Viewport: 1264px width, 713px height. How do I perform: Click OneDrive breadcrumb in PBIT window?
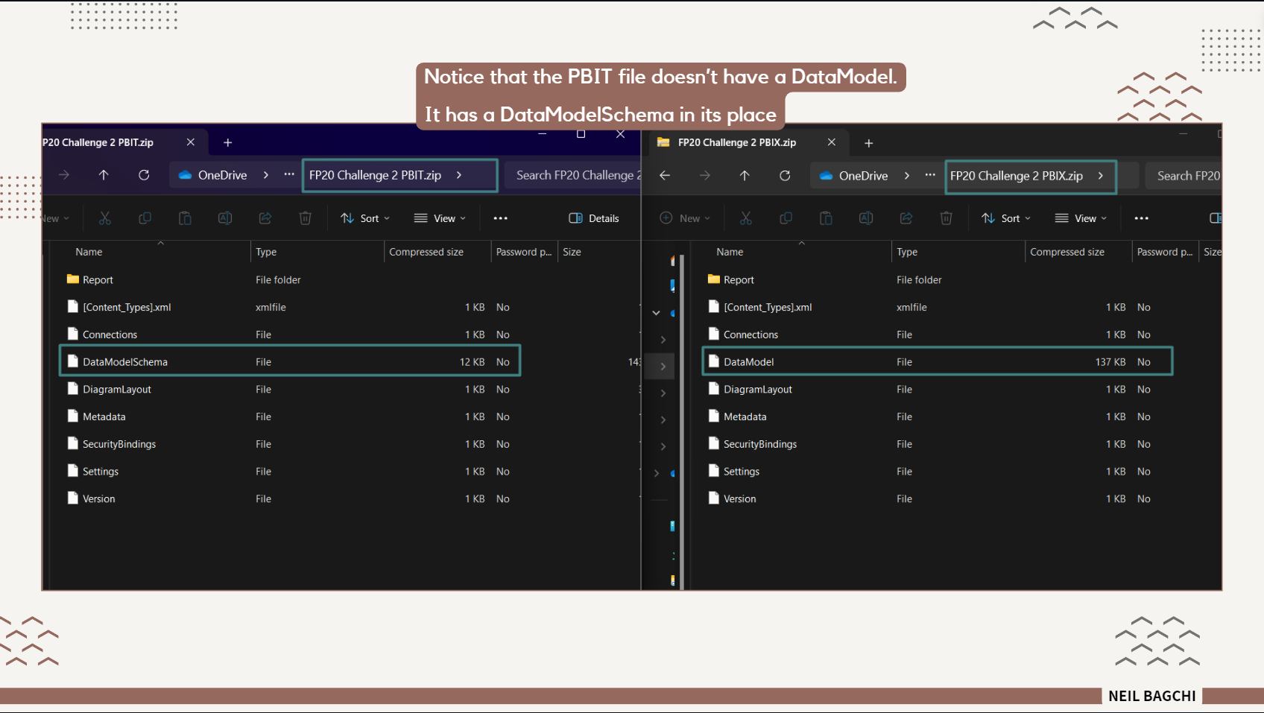pyautogui.click(x=213, y=175)
